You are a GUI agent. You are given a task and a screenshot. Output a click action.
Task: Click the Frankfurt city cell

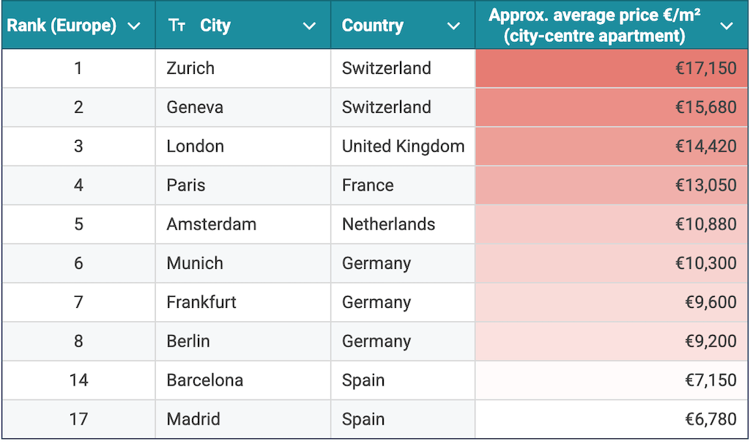click(201, 302)
